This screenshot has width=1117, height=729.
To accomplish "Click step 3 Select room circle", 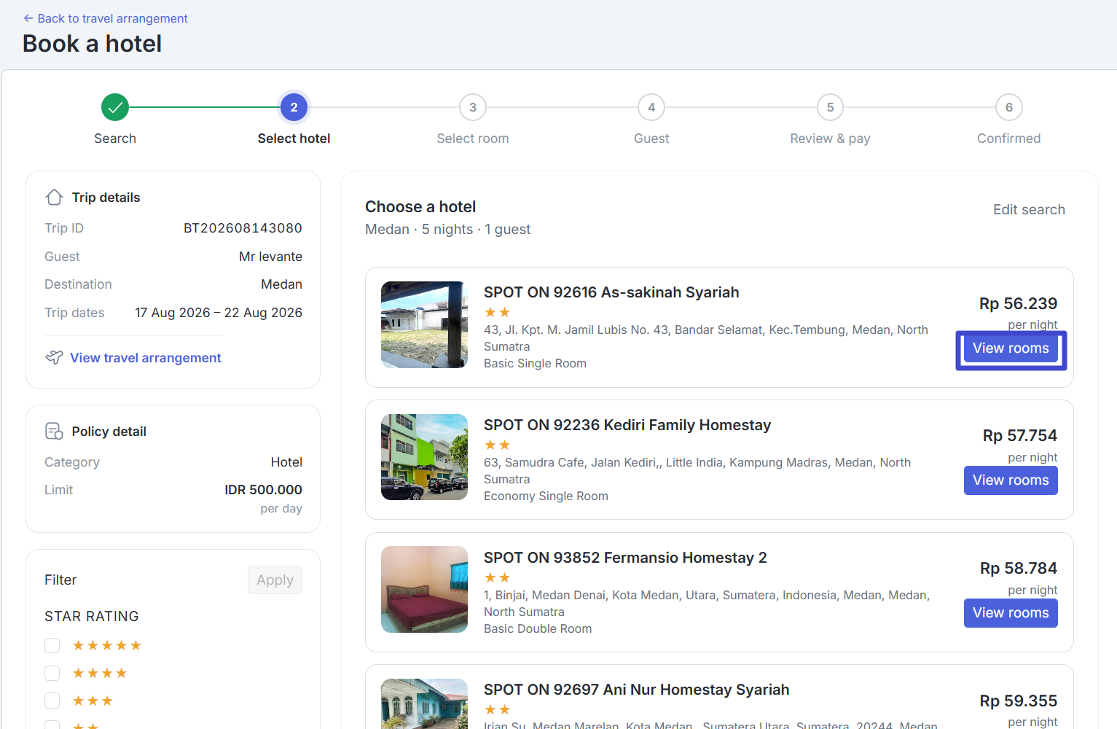I will [x=473, y=107].
